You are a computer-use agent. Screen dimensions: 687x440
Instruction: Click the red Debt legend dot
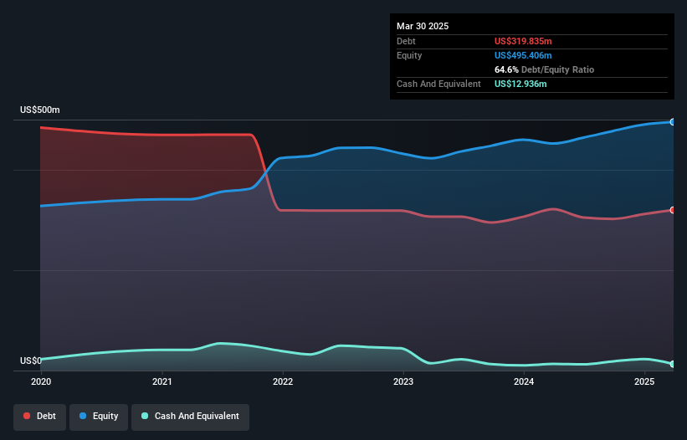click(x=27, y=416)
